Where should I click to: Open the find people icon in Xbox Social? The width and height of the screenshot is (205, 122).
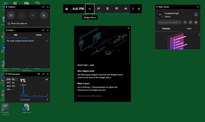click(185, 22)
